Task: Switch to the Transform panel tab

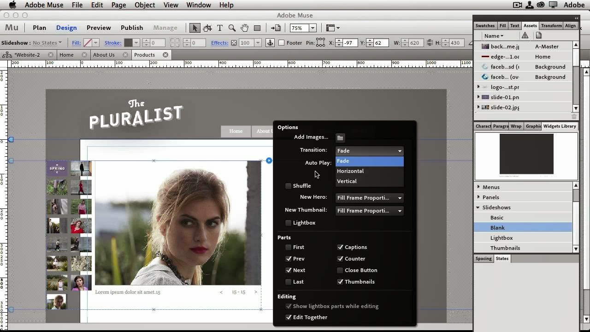Action: (551, 26)
